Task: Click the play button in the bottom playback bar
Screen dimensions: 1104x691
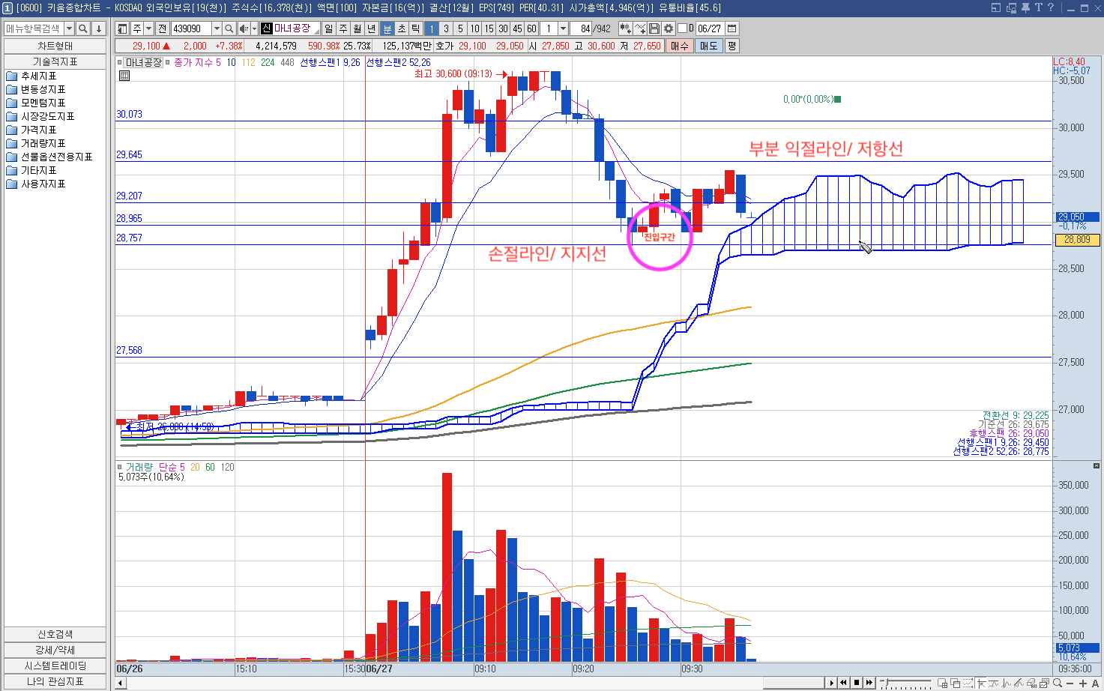Action: click(831, 683)
